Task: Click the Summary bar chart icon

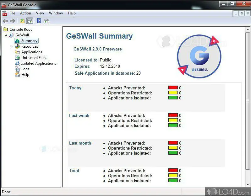Action: [17, 41]
